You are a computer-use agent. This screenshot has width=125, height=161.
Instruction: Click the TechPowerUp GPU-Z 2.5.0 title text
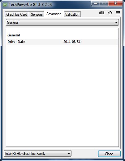point(31,5)
